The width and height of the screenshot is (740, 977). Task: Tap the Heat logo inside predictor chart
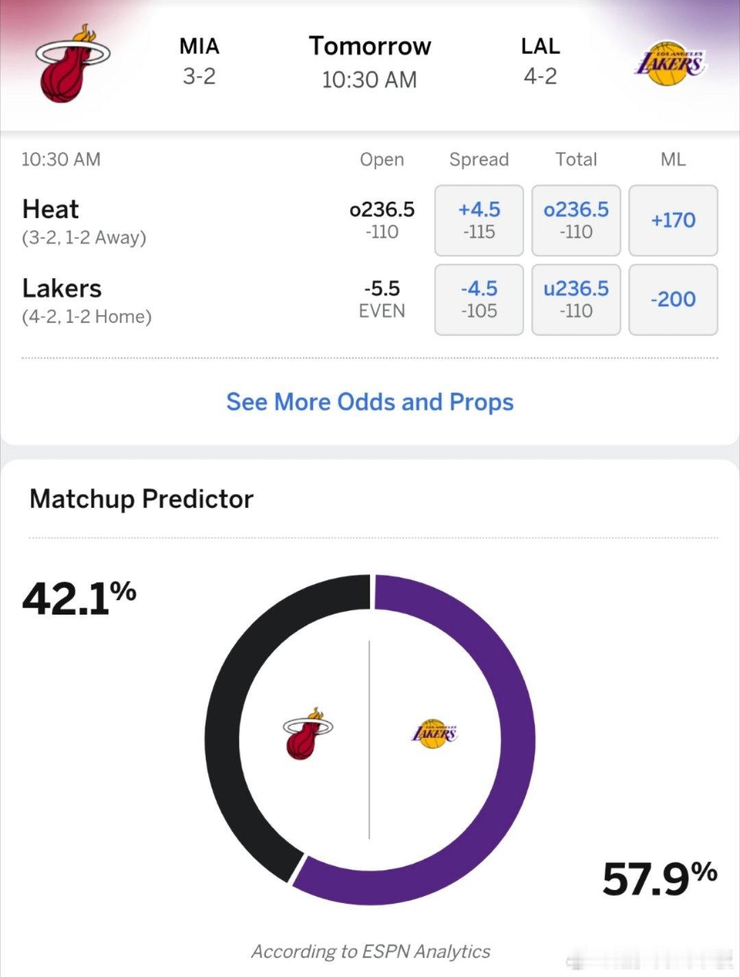[306, 734]
